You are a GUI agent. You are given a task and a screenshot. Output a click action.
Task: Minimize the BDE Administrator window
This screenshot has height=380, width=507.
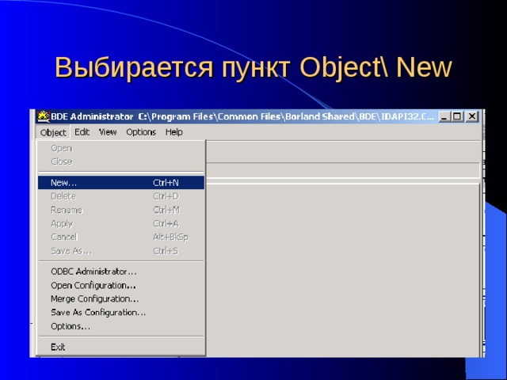(444, 116)
